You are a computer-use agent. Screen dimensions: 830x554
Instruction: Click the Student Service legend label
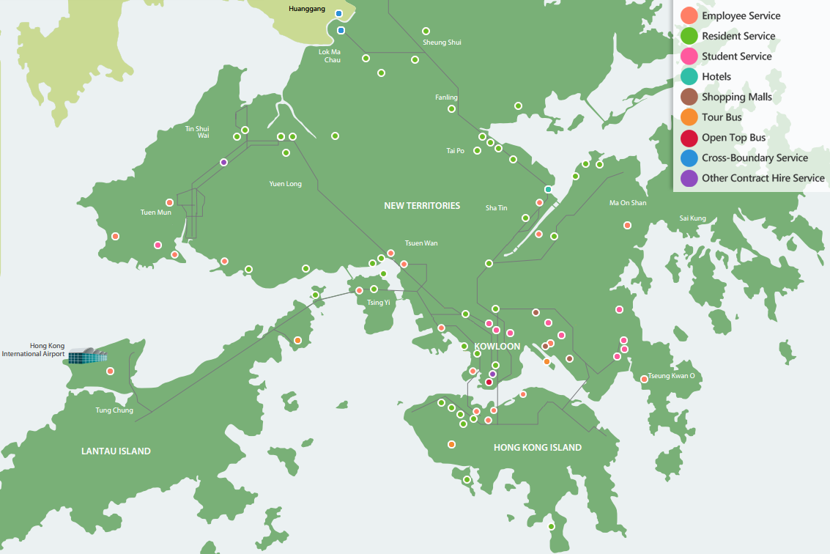click(x=736, y=56)
